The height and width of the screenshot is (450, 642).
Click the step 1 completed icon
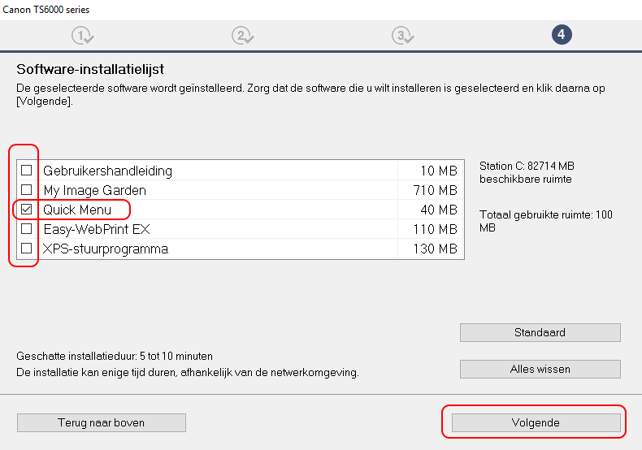click(x=82, y=35)
